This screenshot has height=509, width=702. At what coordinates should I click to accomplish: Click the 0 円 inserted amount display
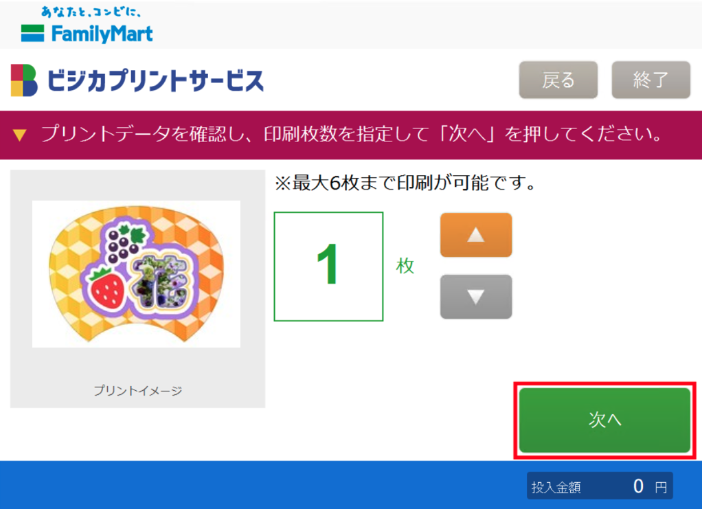tap(642, 486)
